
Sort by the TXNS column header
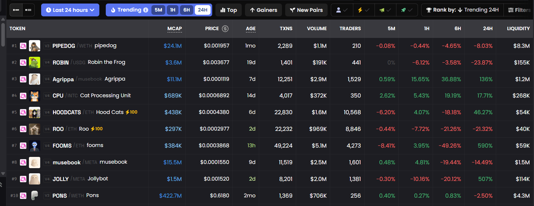click(x=286, y=29)
